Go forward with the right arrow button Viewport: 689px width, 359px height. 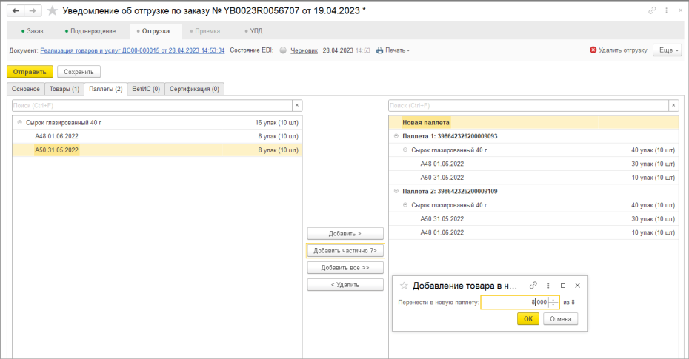pos(33,10)
